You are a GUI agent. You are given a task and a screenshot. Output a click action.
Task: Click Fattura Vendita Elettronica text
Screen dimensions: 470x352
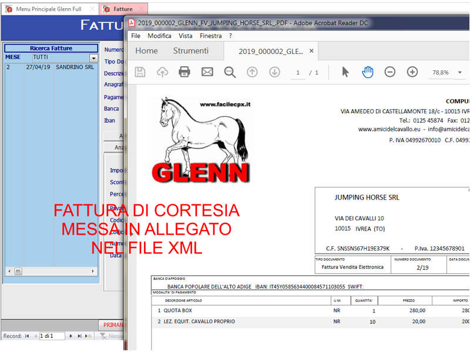(x=352, y=267)
